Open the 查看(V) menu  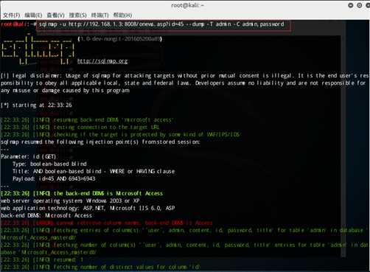click(x=55, y=15)
